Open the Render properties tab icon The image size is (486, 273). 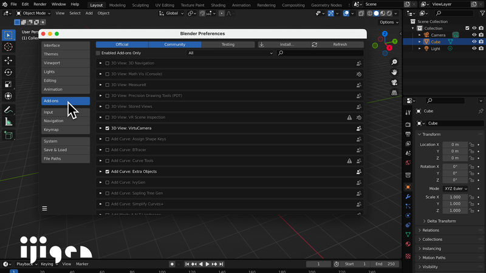coord(408,124)
